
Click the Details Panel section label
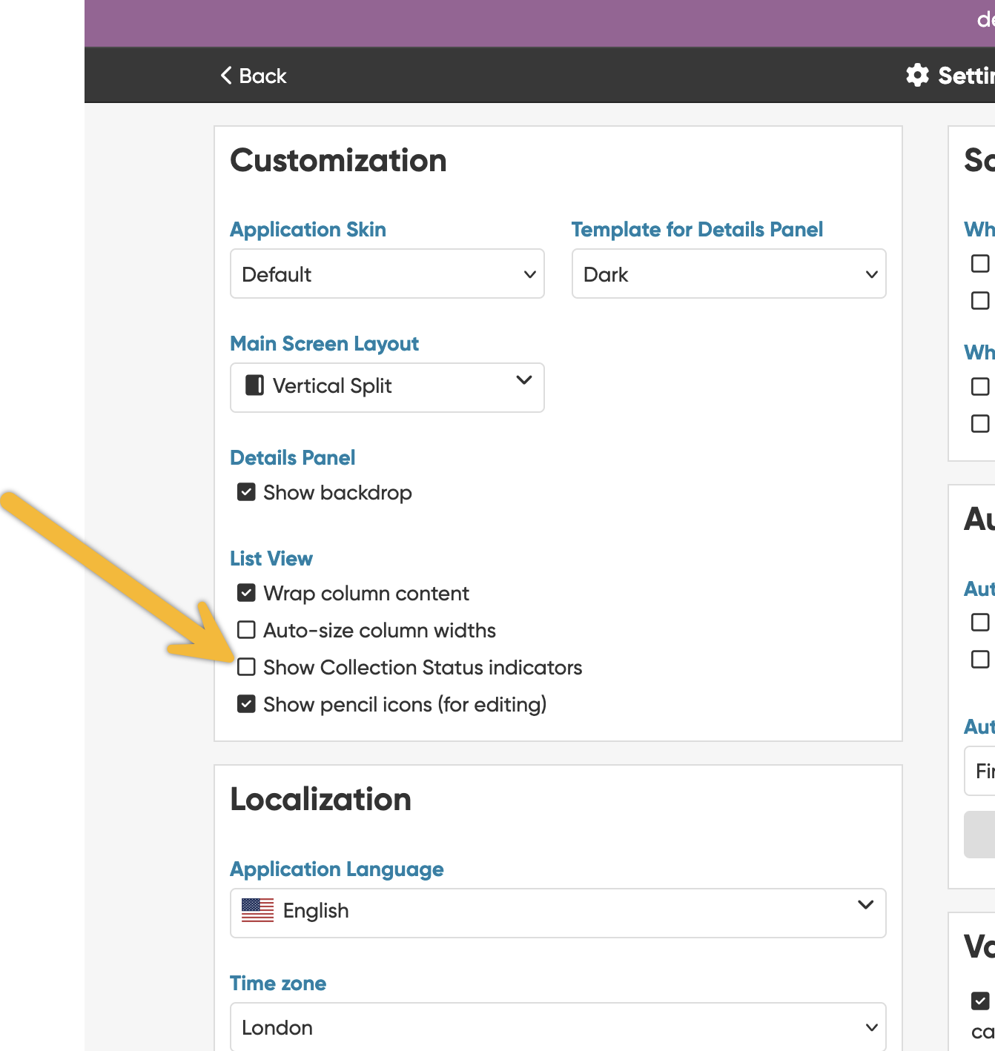click(292, 458)
